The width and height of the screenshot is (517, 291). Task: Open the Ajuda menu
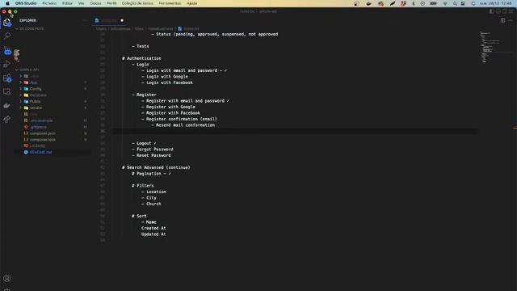pos(192,3)
